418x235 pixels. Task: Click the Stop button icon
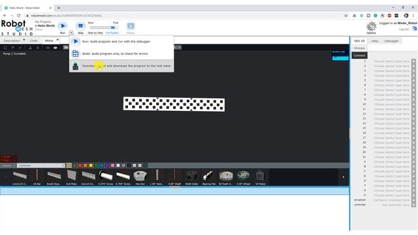(80, 26)
